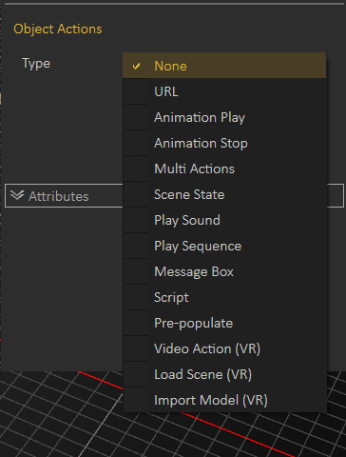Expand the Attributes section chevron
The width and height of the screenshot is (346, 457).
click(17, 195)
